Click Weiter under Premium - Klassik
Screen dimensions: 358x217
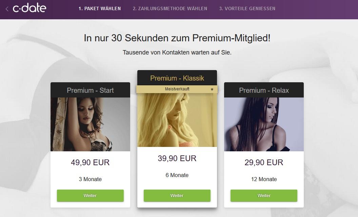(x=177, y=196)
